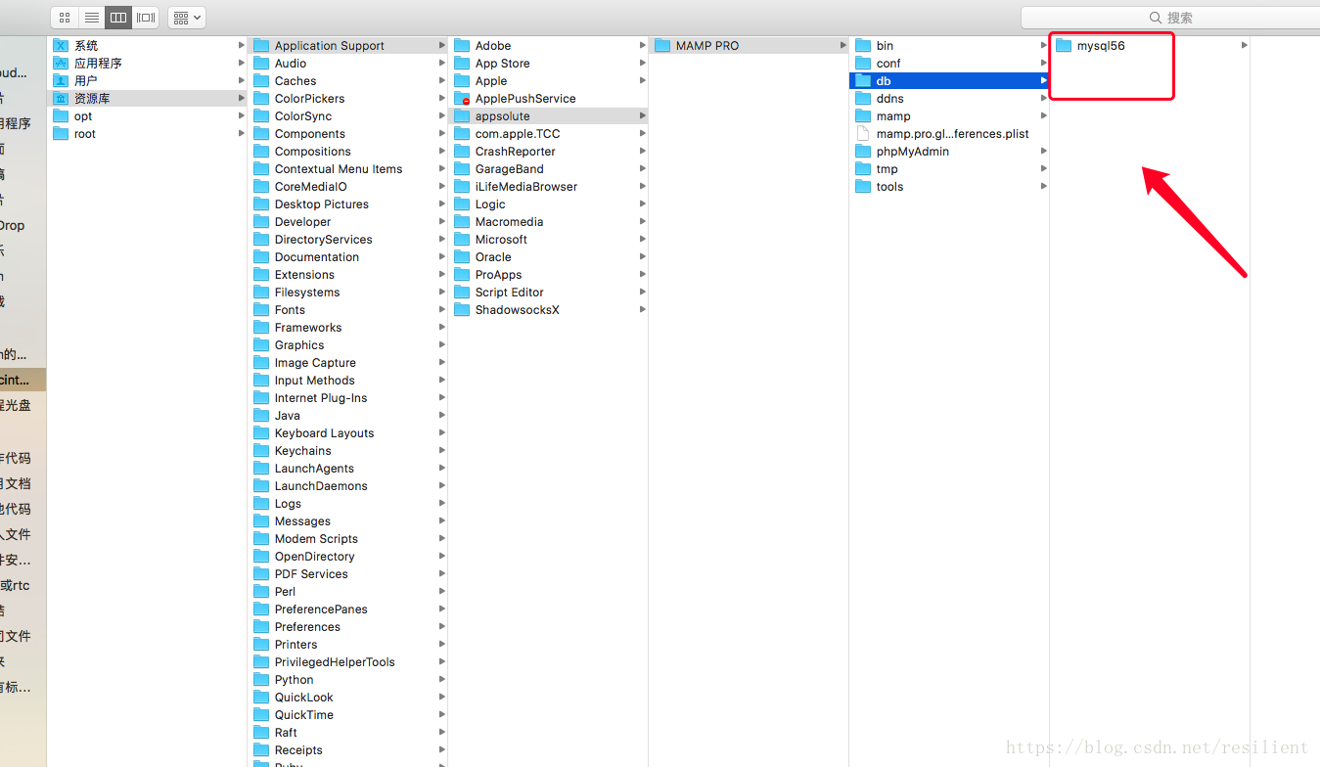Select the Microsoft folder icon
Viewport: 1320px width, 767px height.
[462, 240]
